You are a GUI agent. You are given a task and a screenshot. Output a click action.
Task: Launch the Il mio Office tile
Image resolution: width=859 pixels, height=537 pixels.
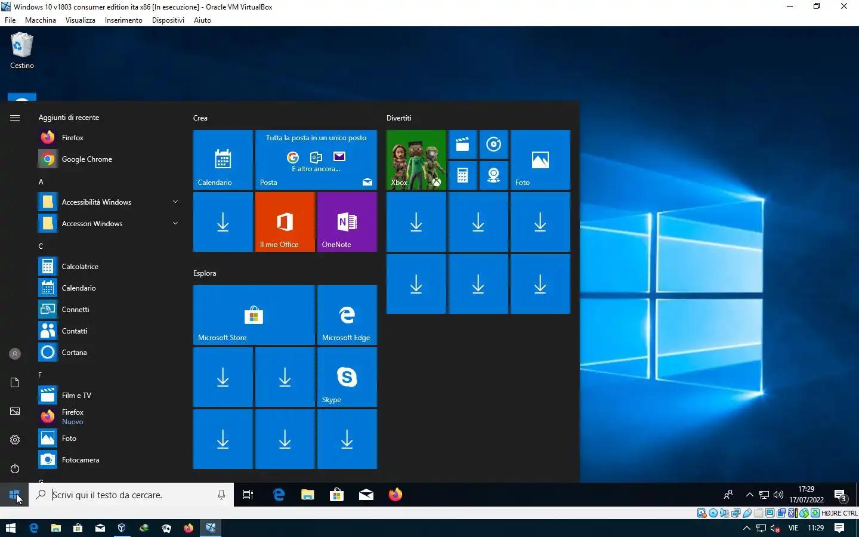point(285,221)
